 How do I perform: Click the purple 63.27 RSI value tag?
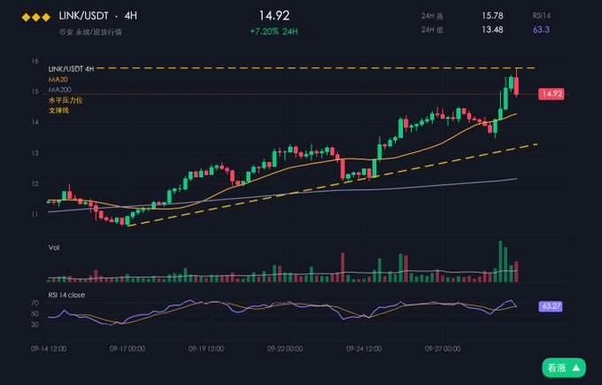(551, 306)
